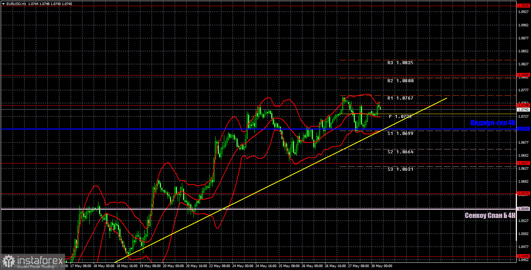Click the 1.0549 white price tag
Screen dimensions: 531x270
523,209
